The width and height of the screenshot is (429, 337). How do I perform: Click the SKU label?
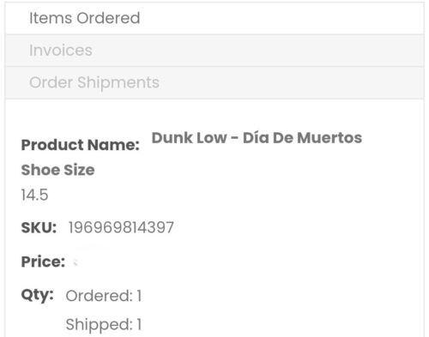pos(39,228)
